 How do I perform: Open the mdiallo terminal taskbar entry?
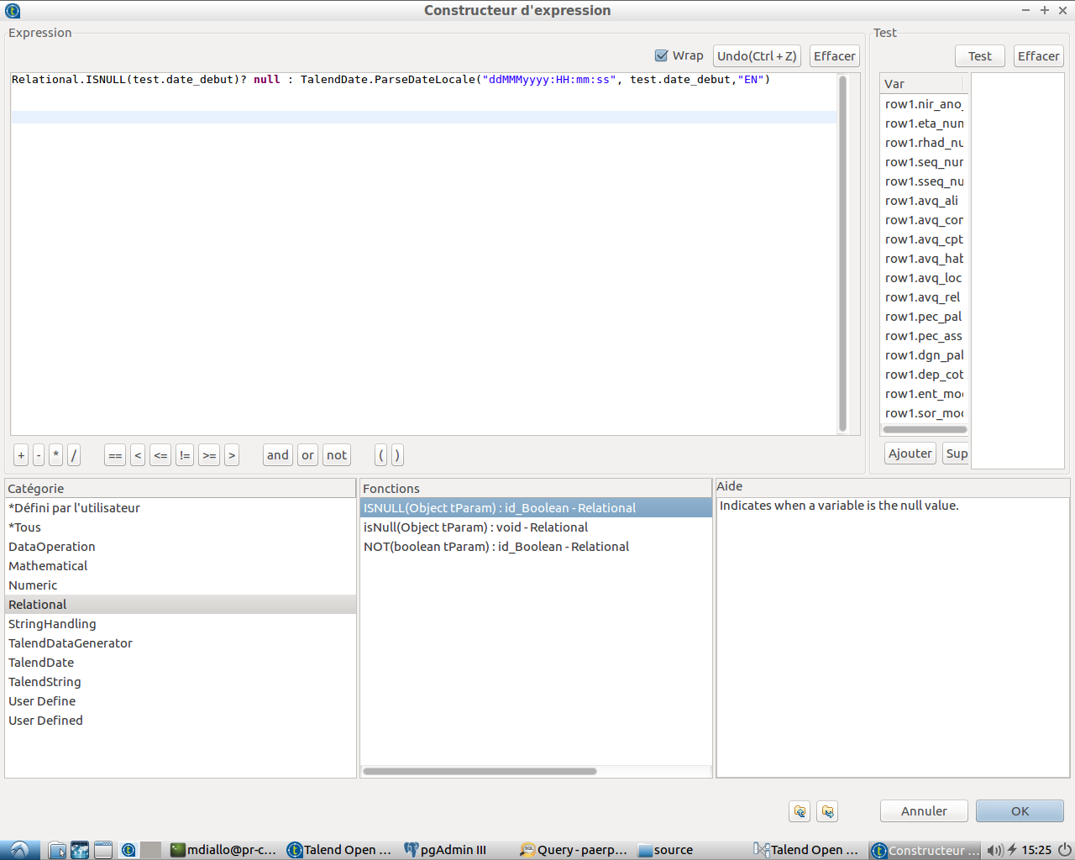click(x=223, y=850)
